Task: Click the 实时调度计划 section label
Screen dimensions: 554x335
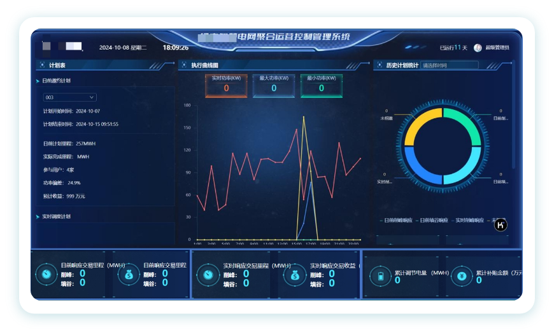Action: click(56, 217)
